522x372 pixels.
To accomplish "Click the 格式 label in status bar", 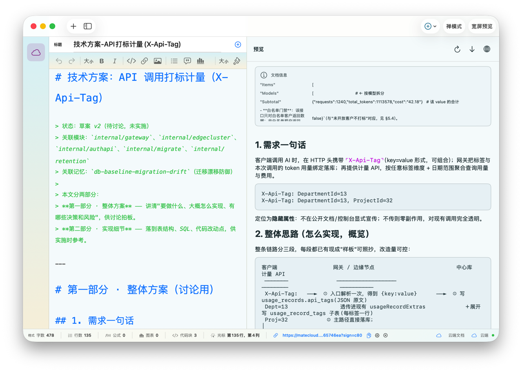I will (31, 335).
